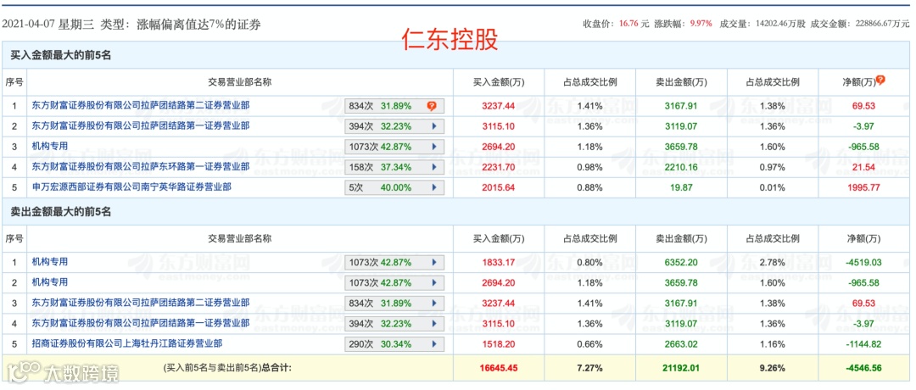This screenshot has width=916, height=390.
Task: Open the 机构专用 link in sell table row 1
Action: click(x=50, y=262)
